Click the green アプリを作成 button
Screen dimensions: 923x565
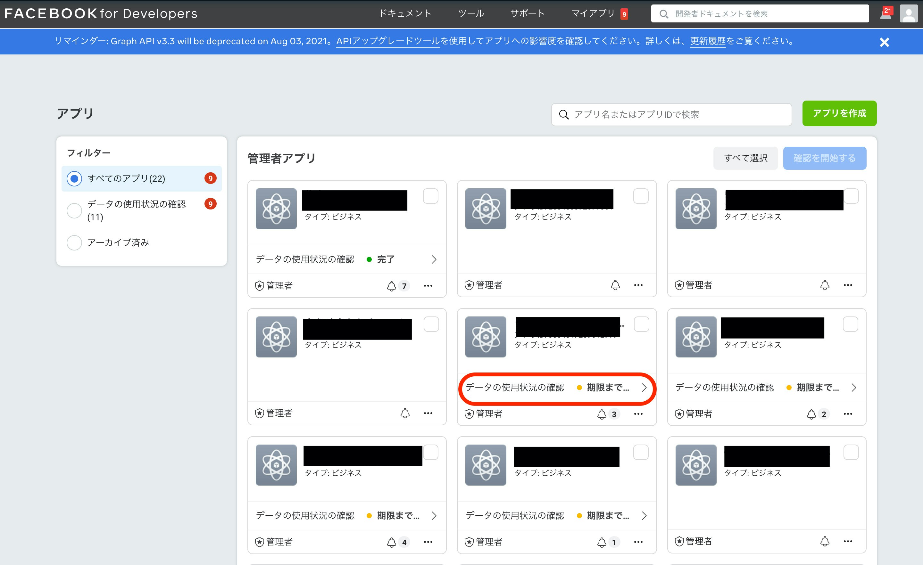click(839, 113)
